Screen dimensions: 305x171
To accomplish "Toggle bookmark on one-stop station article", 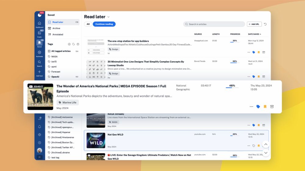I will [259, 52].
